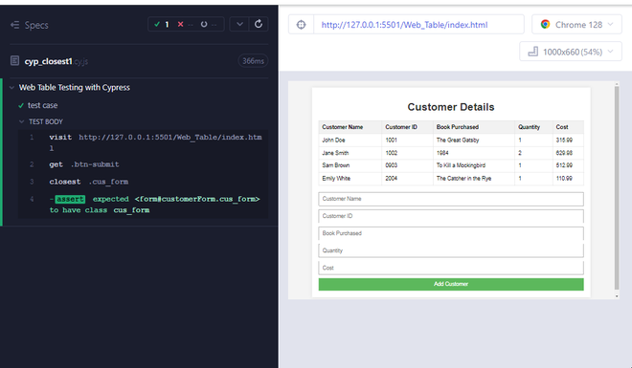
Task: Select the Sam Brown table cell
Action: click(x=350, y=165)
